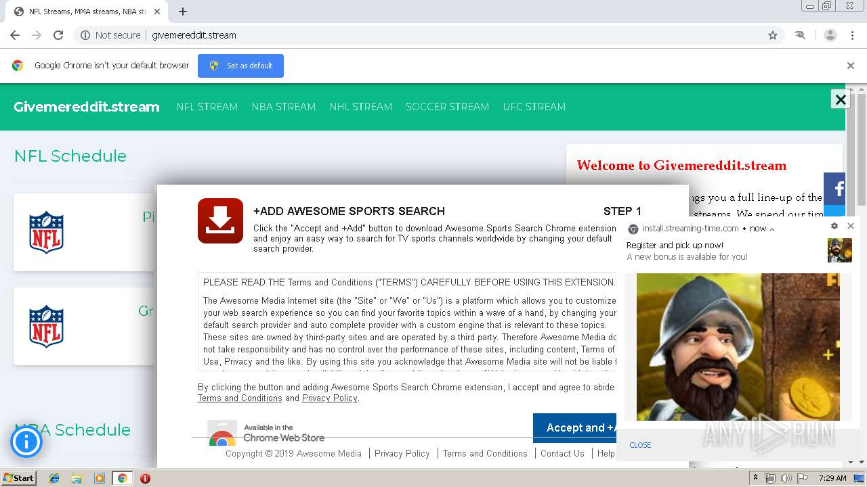Open Windows Explorer folder from taskbar

(77, 478)
